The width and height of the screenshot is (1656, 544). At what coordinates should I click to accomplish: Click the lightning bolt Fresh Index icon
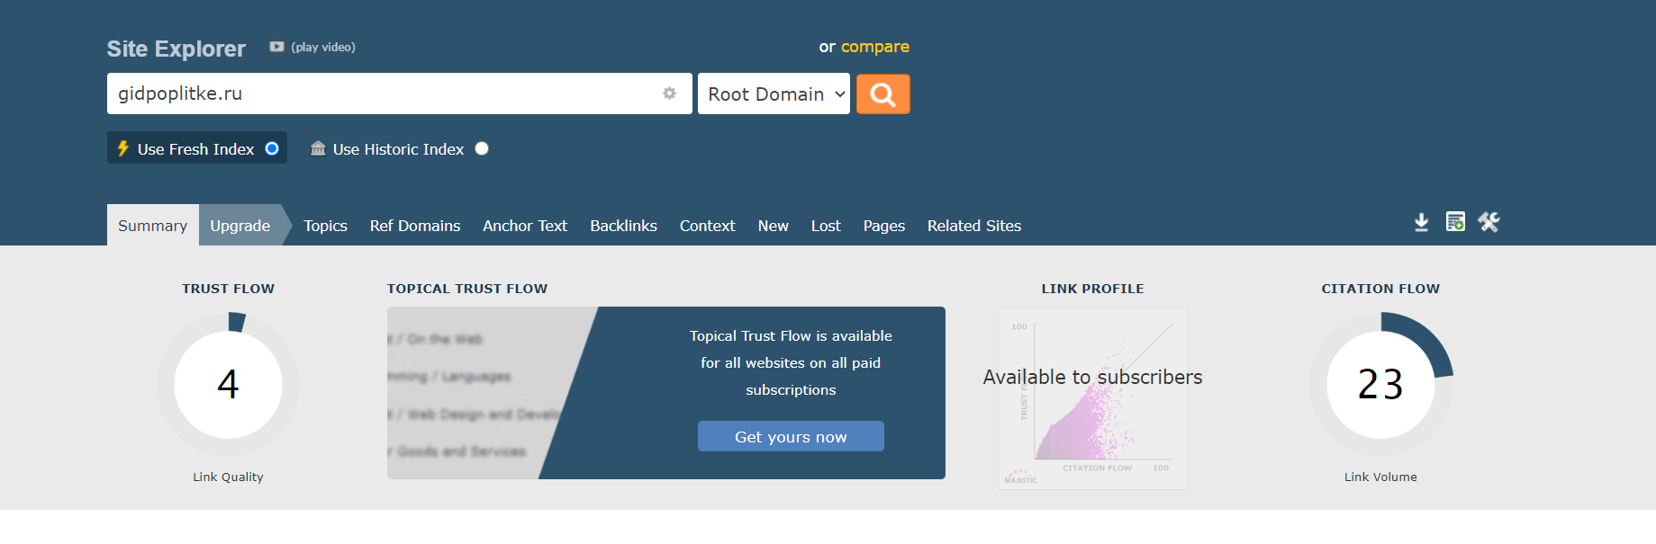point(123,148)
